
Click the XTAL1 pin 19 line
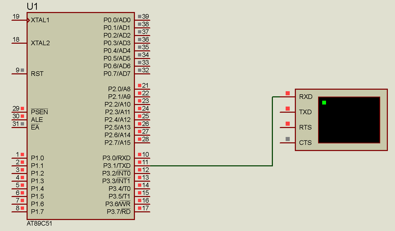tap(19, 20)
